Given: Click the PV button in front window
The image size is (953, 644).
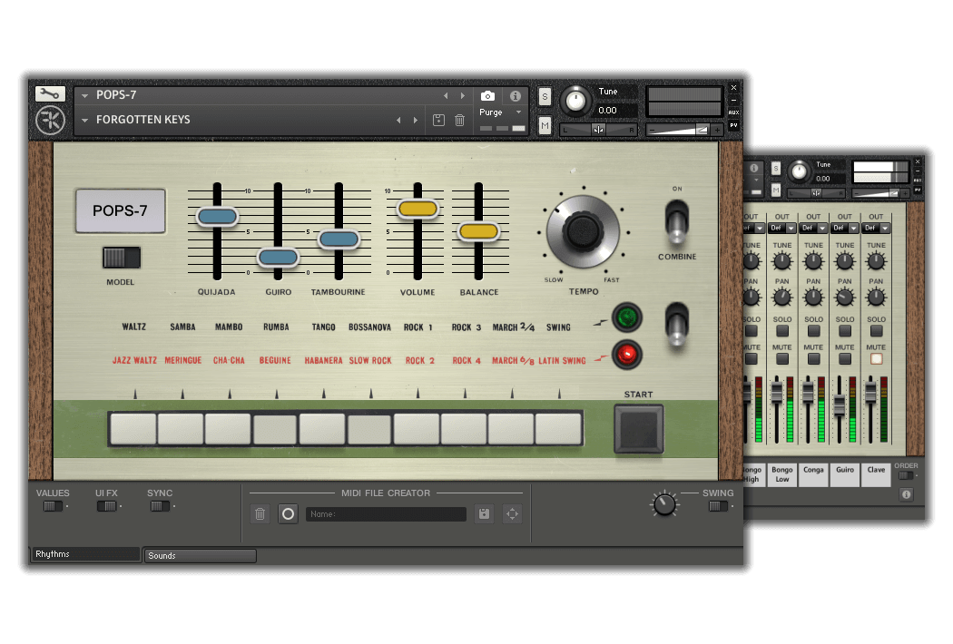Looking at the screenshot, I should click(733, 126).
